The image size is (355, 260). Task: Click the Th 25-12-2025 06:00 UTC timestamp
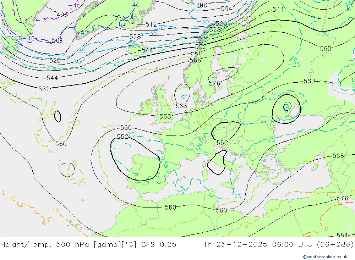257,244
